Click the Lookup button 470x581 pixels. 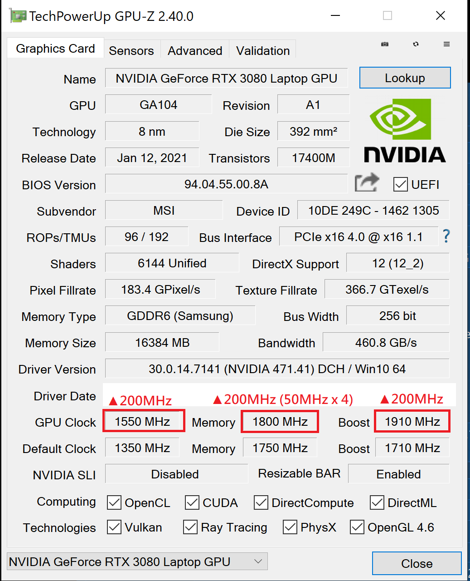(x=405, y=78)
